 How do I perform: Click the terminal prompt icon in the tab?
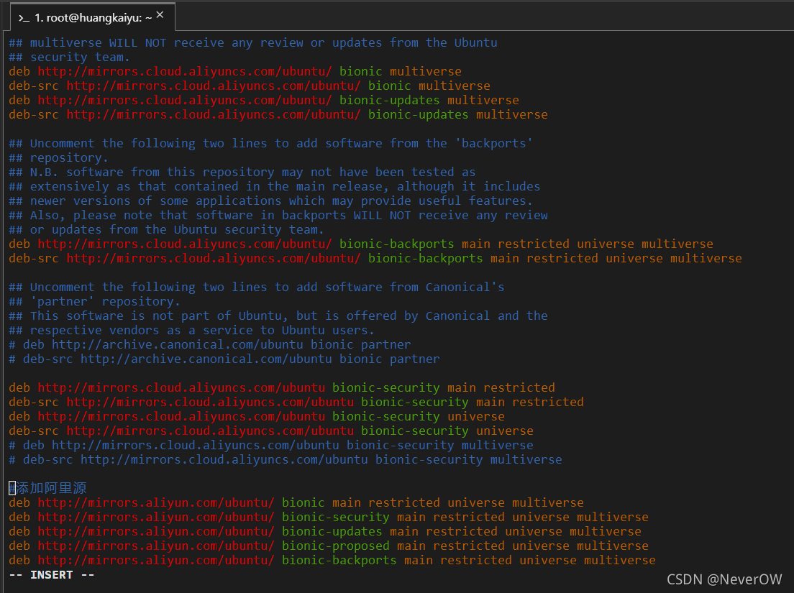point(23,18)
